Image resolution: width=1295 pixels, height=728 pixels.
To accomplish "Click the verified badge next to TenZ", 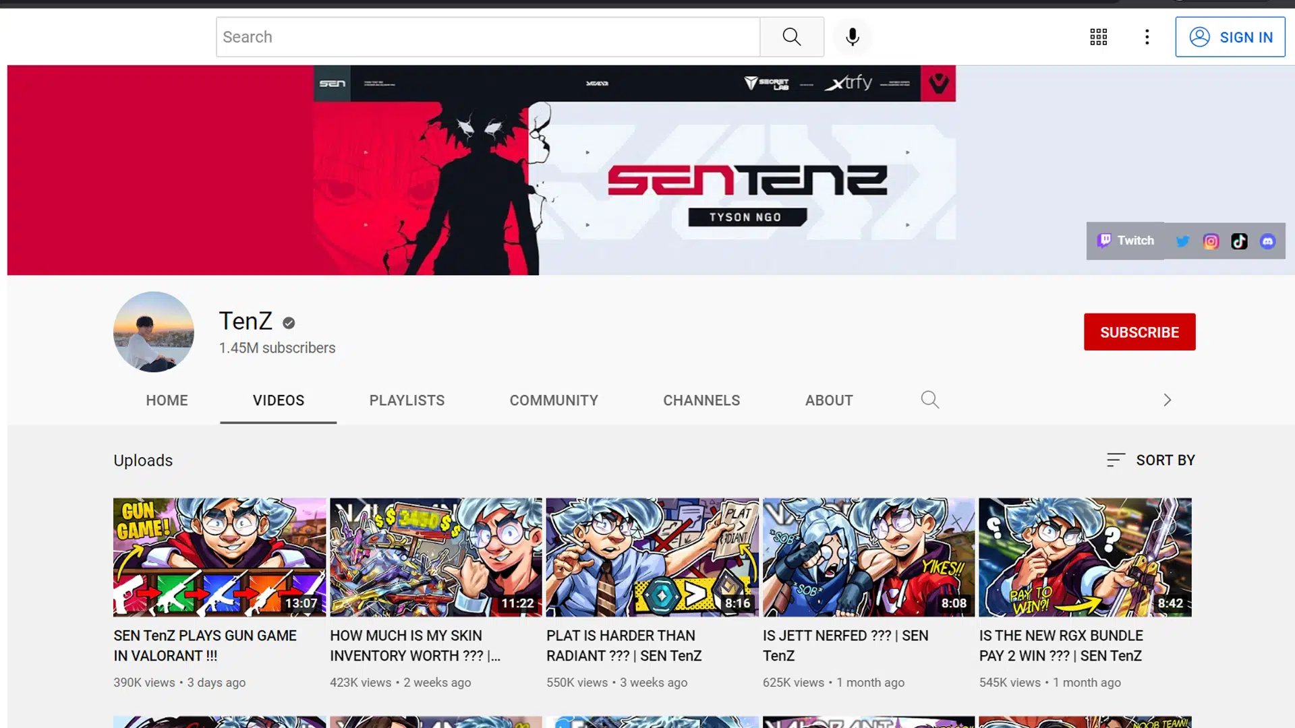I will pos(289,323).
